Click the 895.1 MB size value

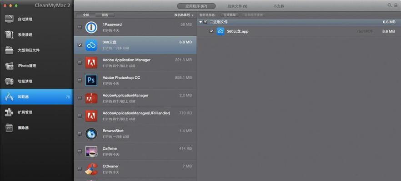click(183, 78)
